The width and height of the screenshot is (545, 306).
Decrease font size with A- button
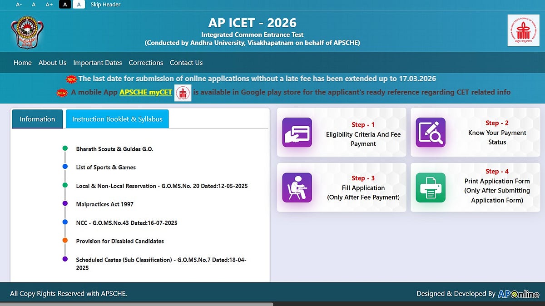click(x=19, y=5)
